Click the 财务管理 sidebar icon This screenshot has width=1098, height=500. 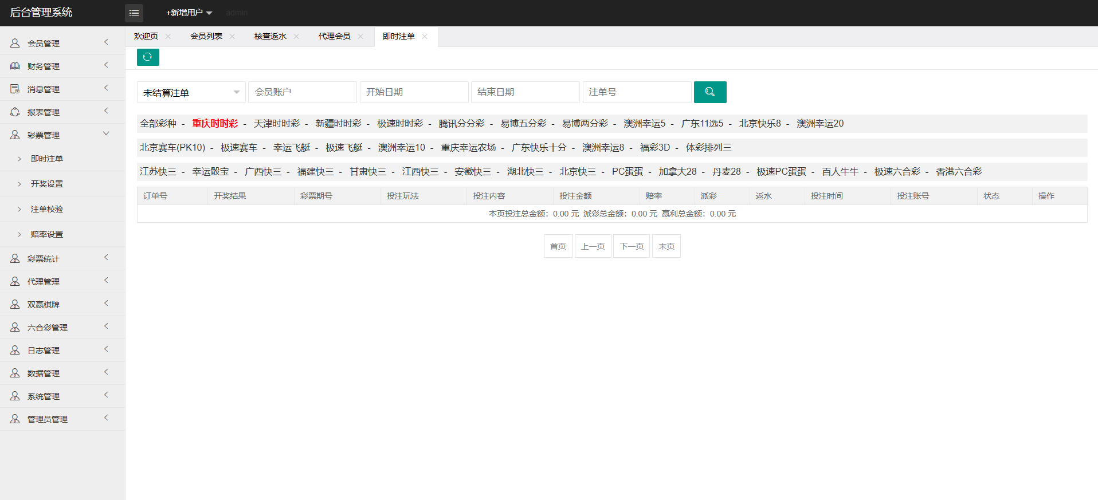(x=15, y=66)
